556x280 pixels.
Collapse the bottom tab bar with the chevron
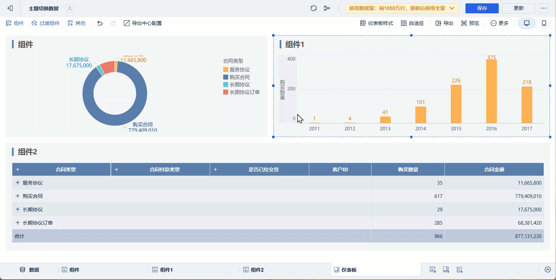tap(548, 270)
